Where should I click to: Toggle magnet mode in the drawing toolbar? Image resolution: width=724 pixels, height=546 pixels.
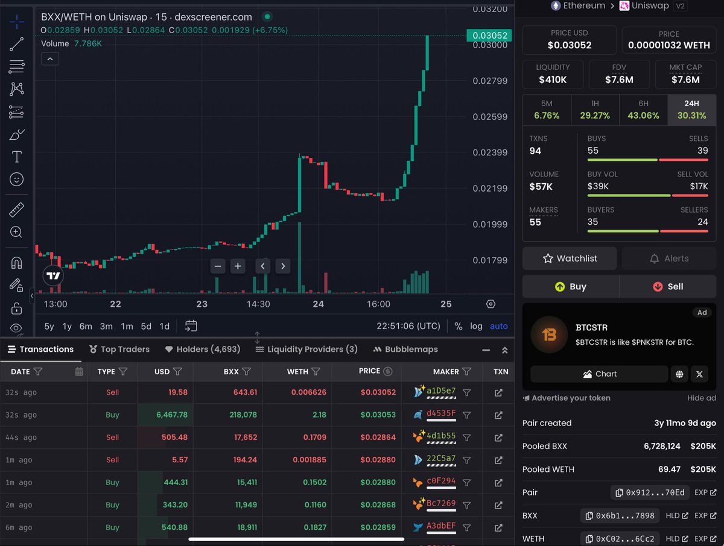click(16, 262)
